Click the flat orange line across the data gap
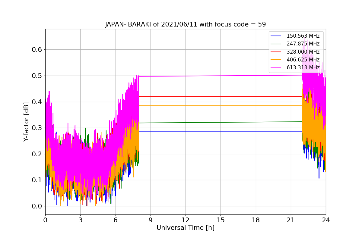Viewport: 362px width, 241px height. click(221, 105)
